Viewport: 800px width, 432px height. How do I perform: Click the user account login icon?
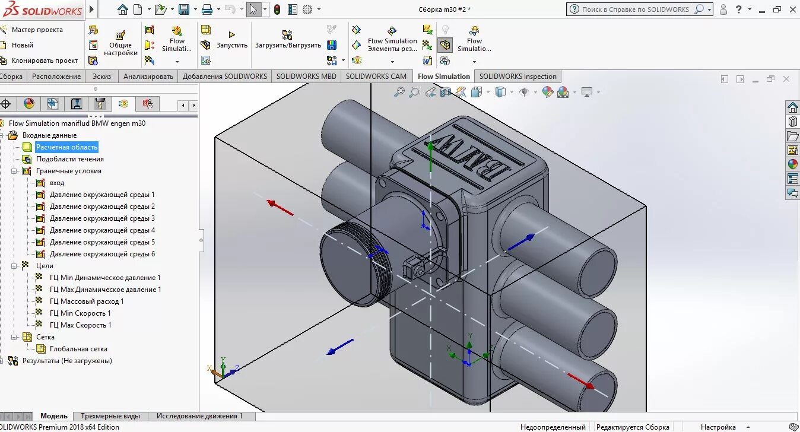click(x=723, y=9)
